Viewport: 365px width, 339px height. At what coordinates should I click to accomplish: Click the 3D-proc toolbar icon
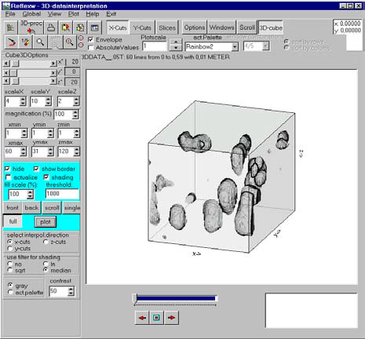click(31, 27)
